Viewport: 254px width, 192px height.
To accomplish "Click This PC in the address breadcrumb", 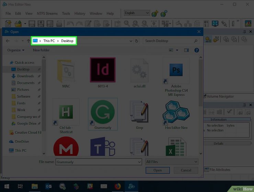I will [49, 41].
